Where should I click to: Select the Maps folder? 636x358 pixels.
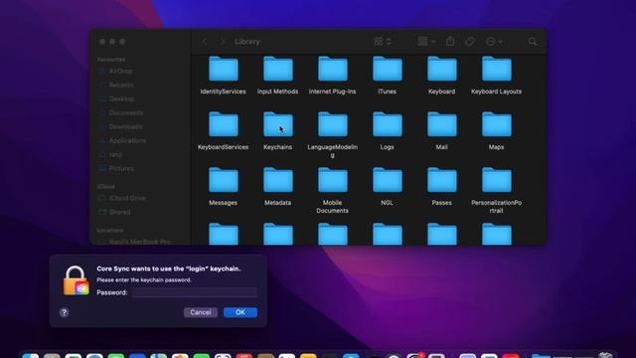point(497,131)
